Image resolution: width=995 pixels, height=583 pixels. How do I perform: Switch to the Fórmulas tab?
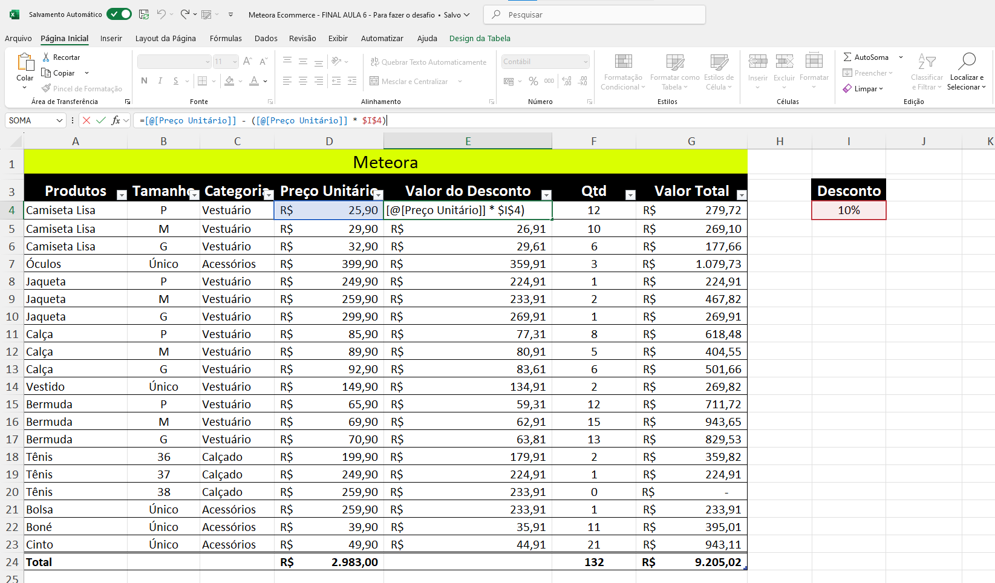point(226,38)
